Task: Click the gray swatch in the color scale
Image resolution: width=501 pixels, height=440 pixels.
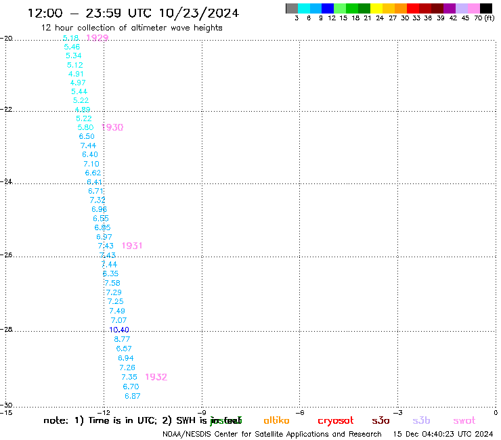Action: click(x=292, y=8)
